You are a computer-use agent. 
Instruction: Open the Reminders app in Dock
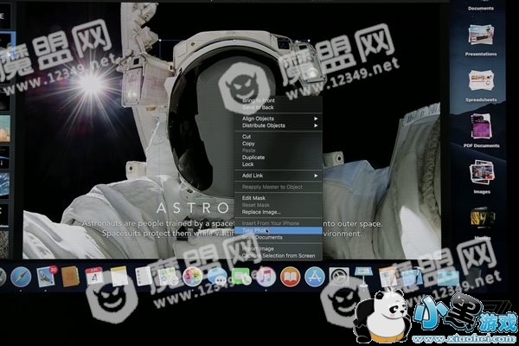coord(144,277)
